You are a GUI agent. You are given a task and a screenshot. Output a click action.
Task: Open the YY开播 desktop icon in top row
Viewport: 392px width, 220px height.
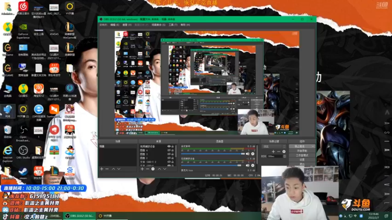click(70, 8)
